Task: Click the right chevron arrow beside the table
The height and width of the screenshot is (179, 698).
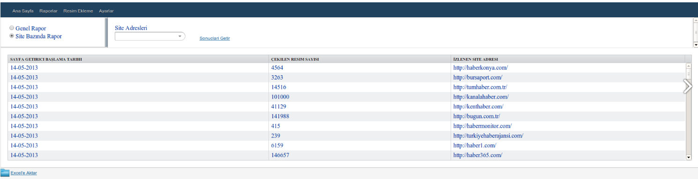Action: (688, 86)
